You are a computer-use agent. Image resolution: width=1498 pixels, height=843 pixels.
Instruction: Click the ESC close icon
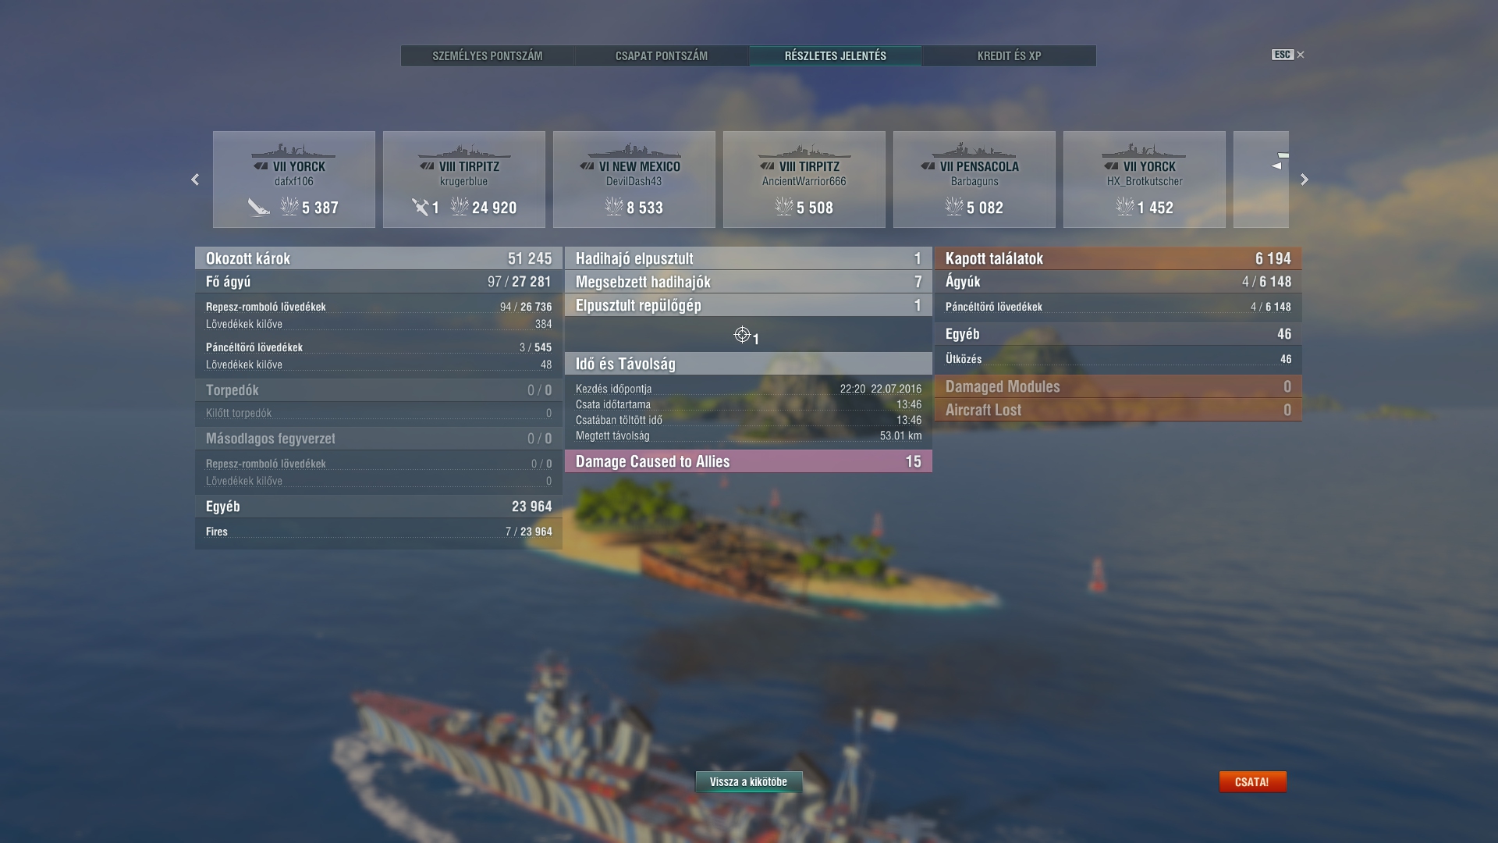point(1300,55)
